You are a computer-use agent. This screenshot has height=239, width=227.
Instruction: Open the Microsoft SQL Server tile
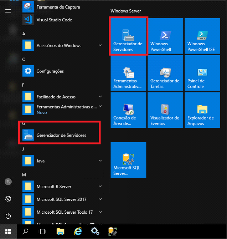pyautogui.click(x=128, y=160)
